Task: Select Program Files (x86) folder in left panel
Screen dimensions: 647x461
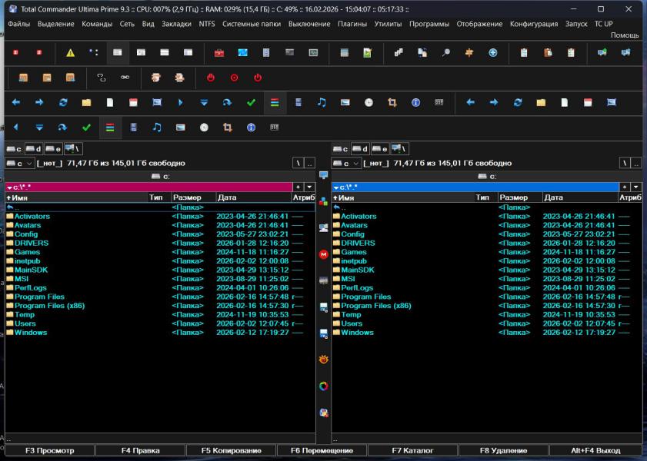Action: pos(49,306)
